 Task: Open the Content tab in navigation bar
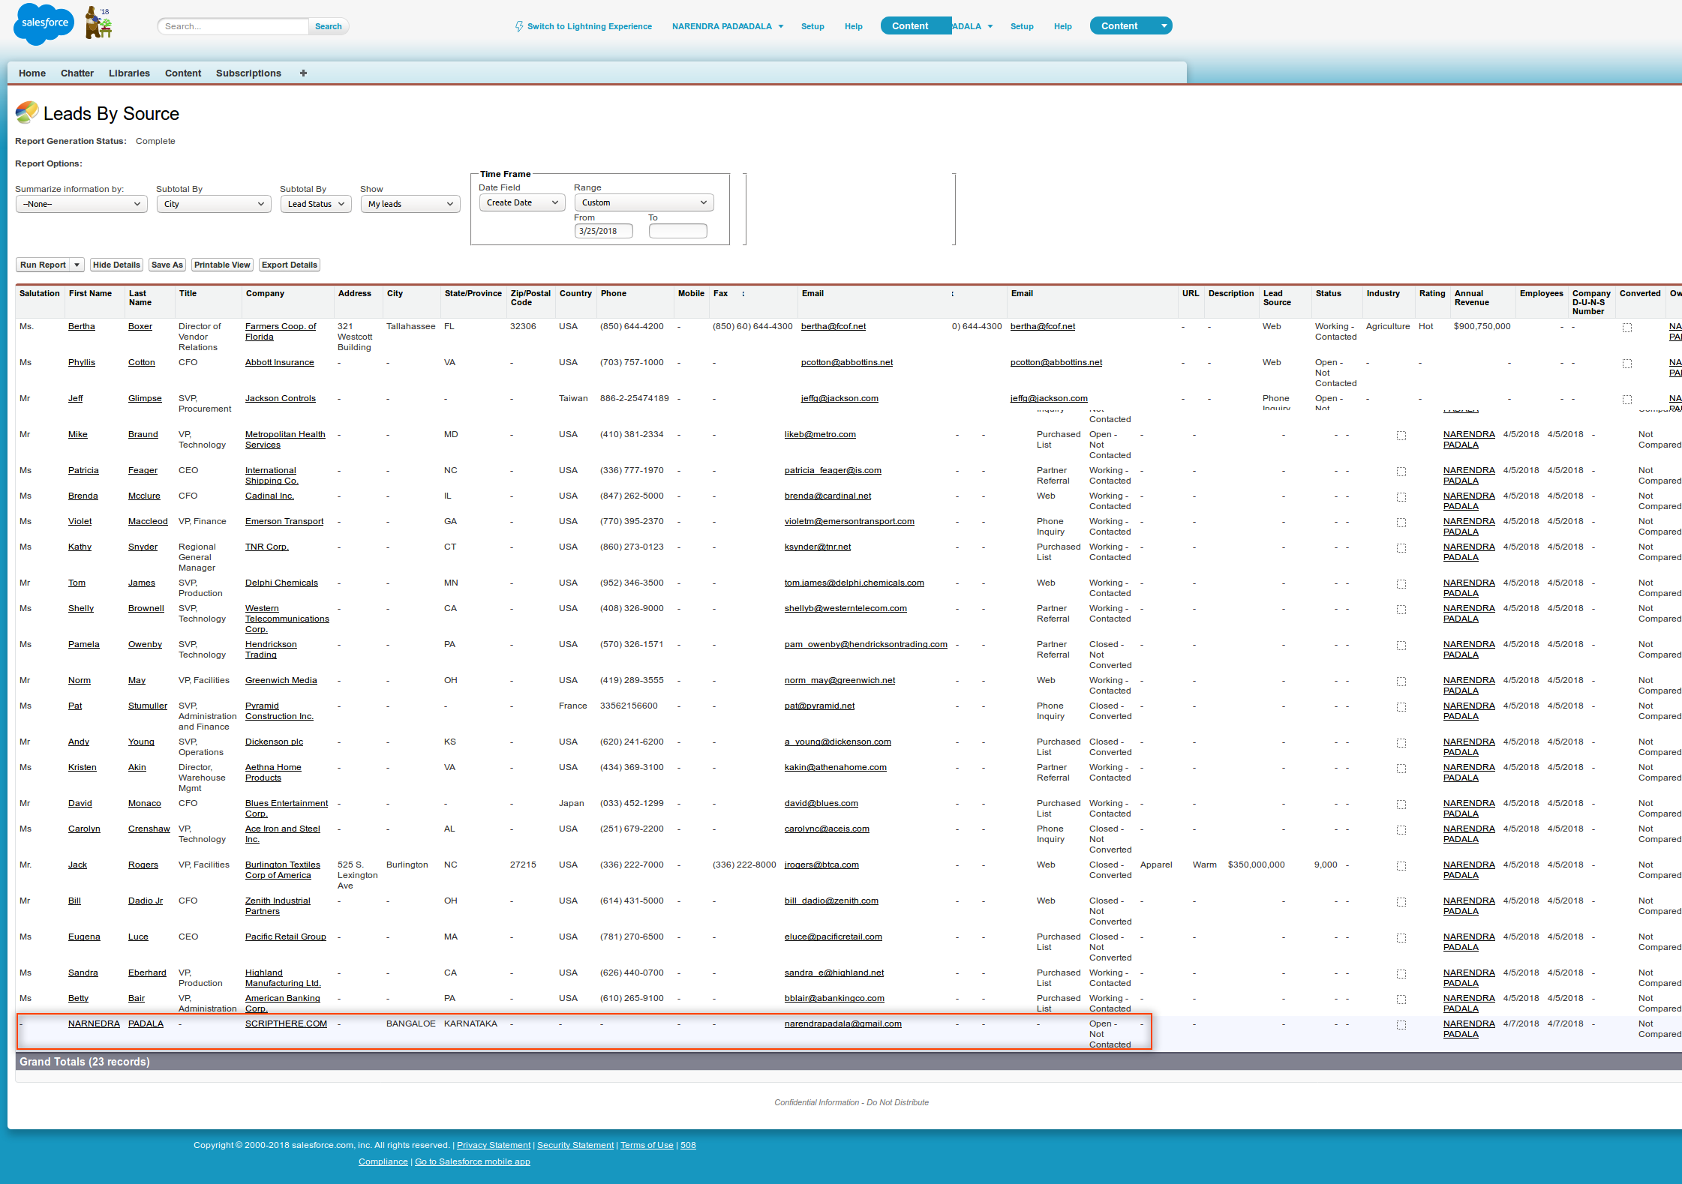(183, 73)
